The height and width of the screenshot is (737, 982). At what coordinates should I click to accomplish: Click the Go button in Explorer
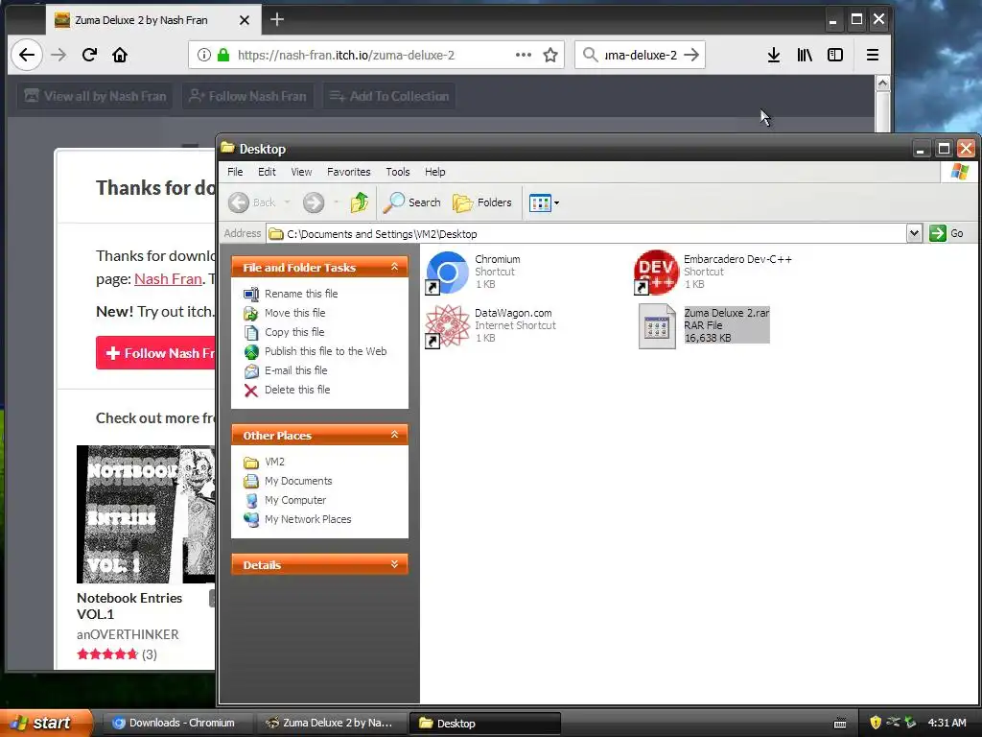[947, 234]
